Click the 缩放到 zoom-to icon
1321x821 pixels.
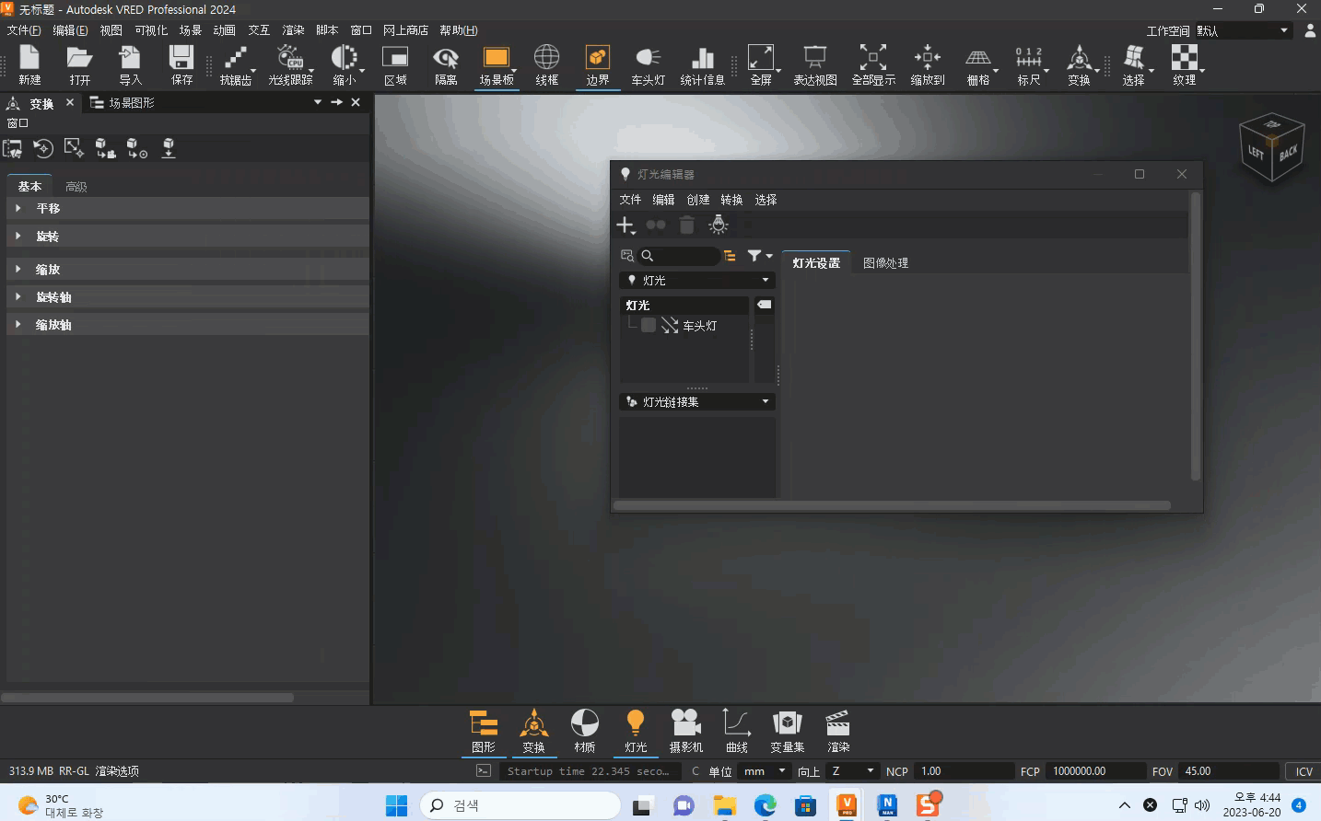[x=928, y=65]
